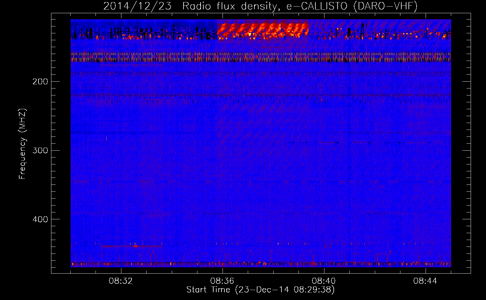The width and height of the screenshot is (486, 300).
Task: Click the 400 frequency tick label
Action: pos(40,219)
